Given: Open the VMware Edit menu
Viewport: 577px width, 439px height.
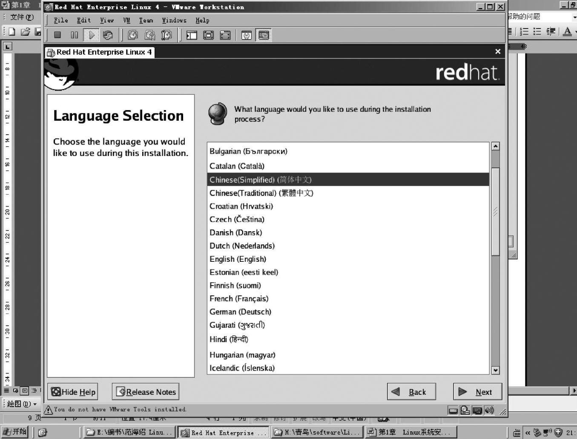Looking at the screenshot, I should pyautogui.click(x=83, y=20).
